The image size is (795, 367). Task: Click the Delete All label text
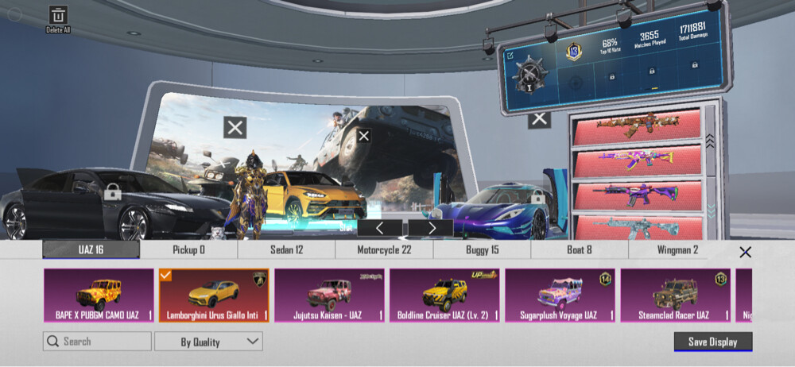click(58, 30)
